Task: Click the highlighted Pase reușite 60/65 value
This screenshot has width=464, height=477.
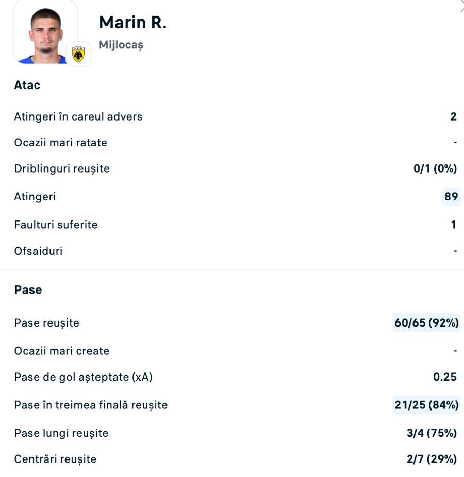Action: click(x=425, y=322)
